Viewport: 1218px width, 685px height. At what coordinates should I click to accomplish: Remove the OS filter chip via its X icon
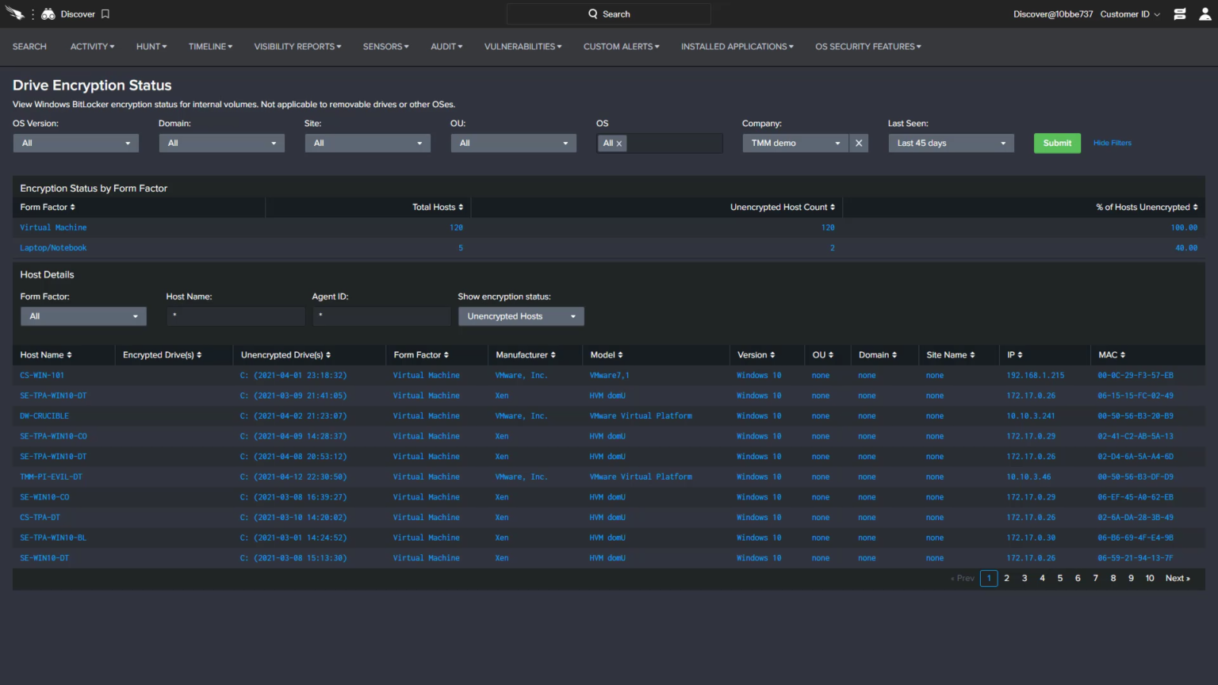[619, 143]
